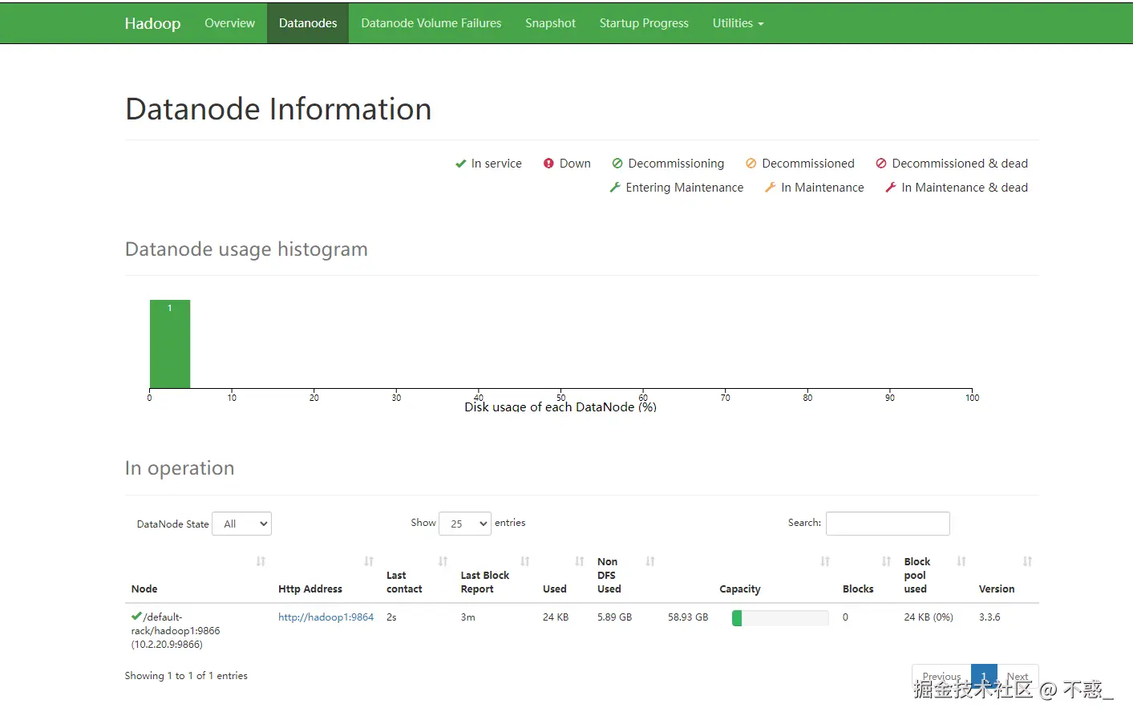Click the In Maintenance & dead wrench icon
1133x720 pixels.
coord(891,188)
